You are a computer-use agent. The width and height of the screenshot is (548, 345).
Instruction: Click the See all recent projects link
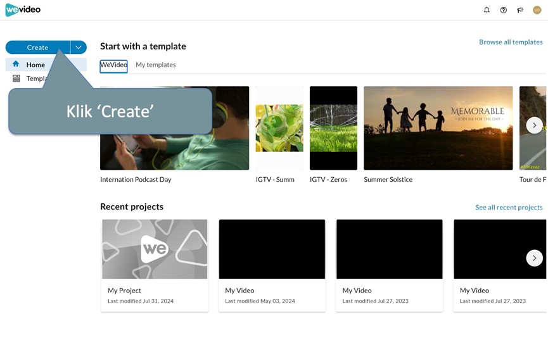click(509, 207)
